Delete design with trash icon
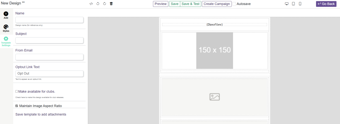The width and height of the screenshot is (340, 124). pos(111,4)
